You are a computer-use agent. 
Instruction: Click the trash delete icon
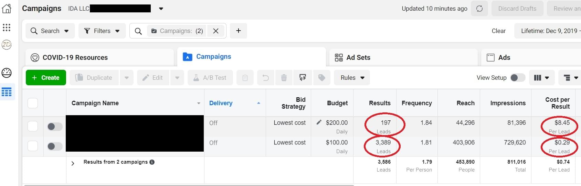pos(284,78)
